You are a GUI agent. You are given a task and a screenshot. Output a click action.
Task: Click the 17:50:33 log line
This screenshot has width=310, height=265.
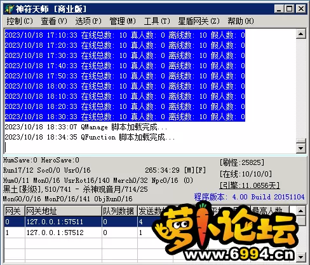[125, 76]
